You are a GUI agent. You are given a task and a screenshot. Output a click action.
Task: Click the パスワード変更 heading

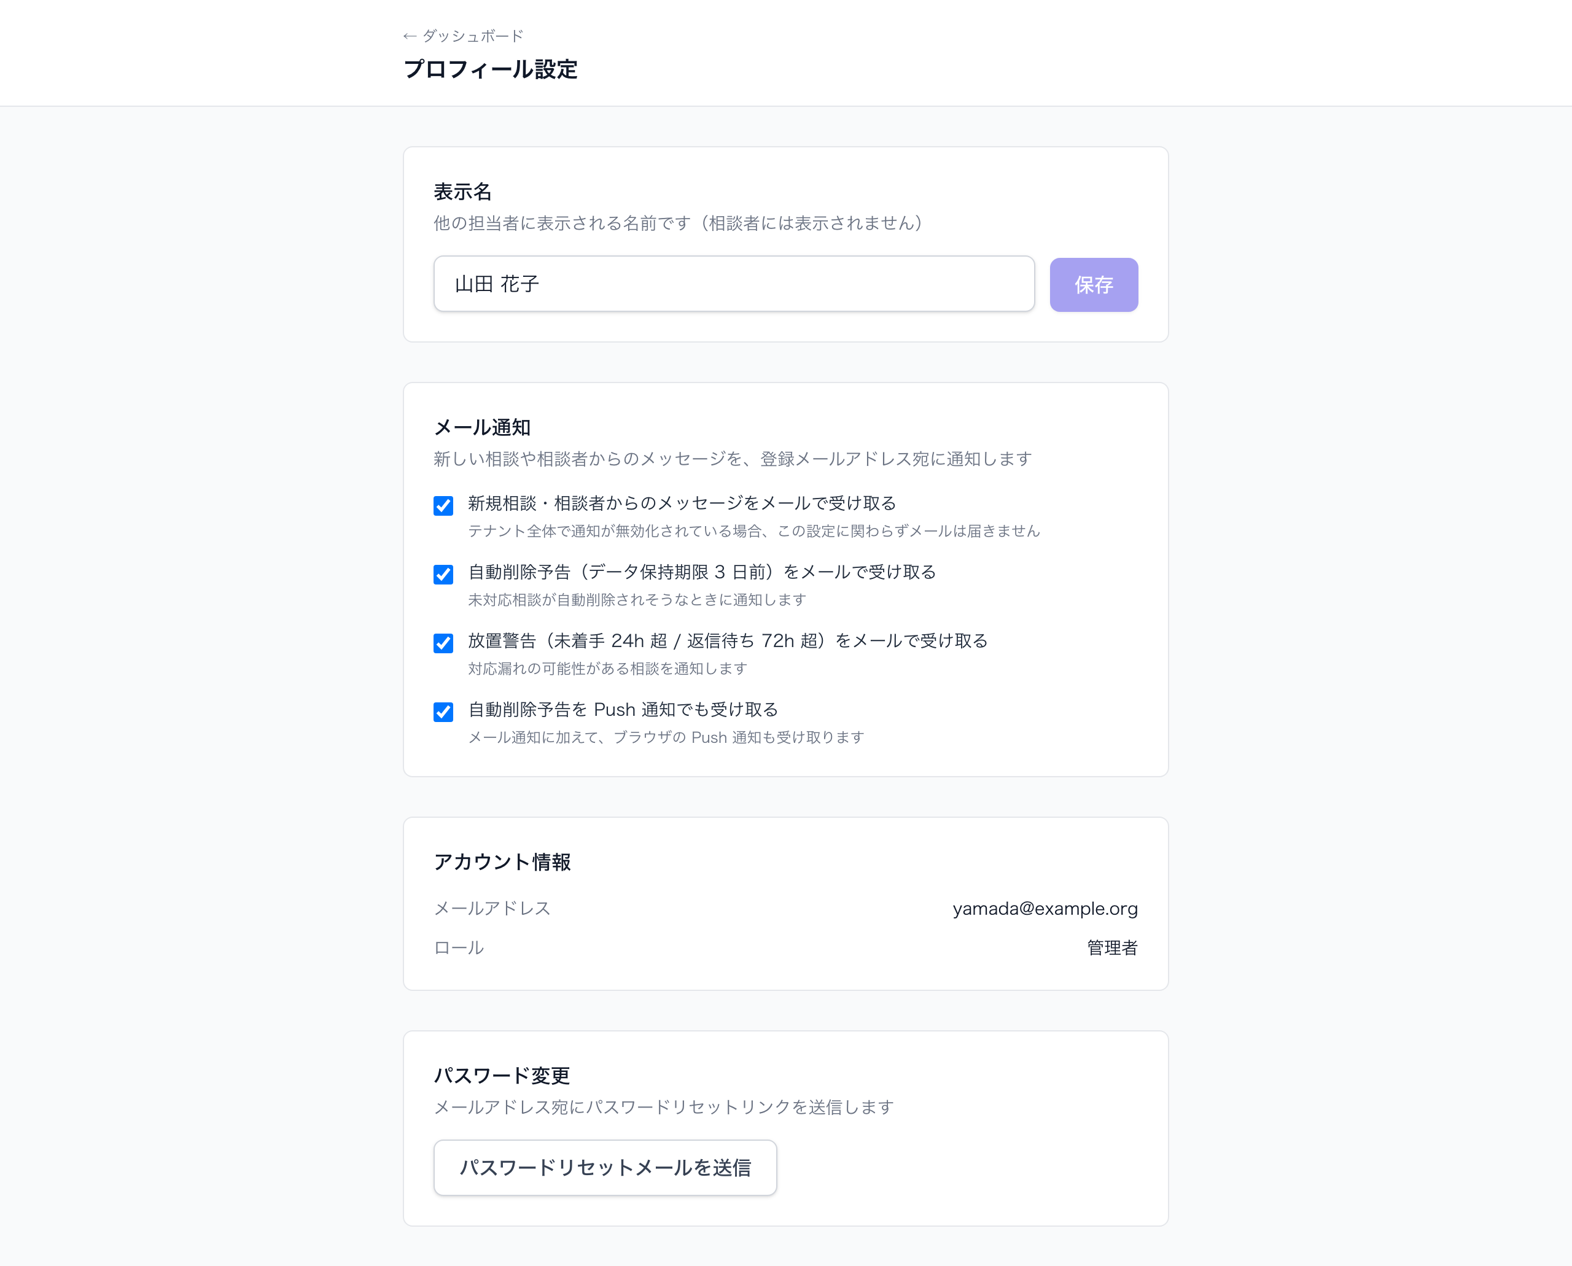(502, 1076)
